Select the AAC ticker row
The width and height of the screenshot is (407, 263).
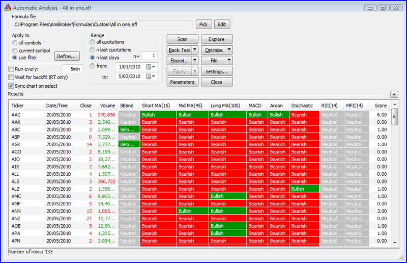coord(199,115)
